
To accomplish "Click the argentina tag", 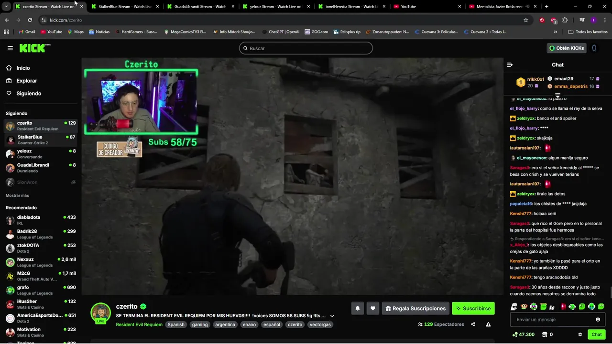I will 225,325.
